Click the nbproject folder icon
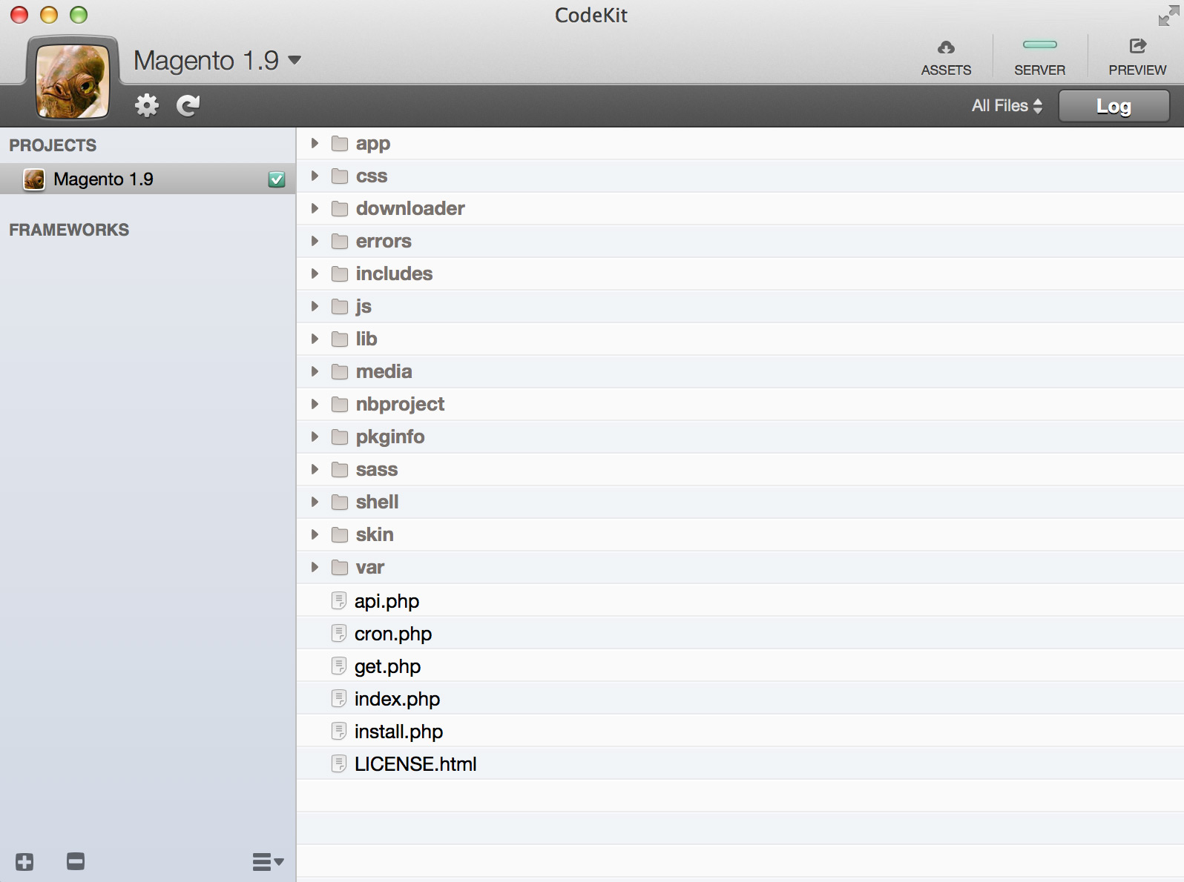Image resolution: width=1184 pixels, height=882 pixels. click(x=340, y=404)
